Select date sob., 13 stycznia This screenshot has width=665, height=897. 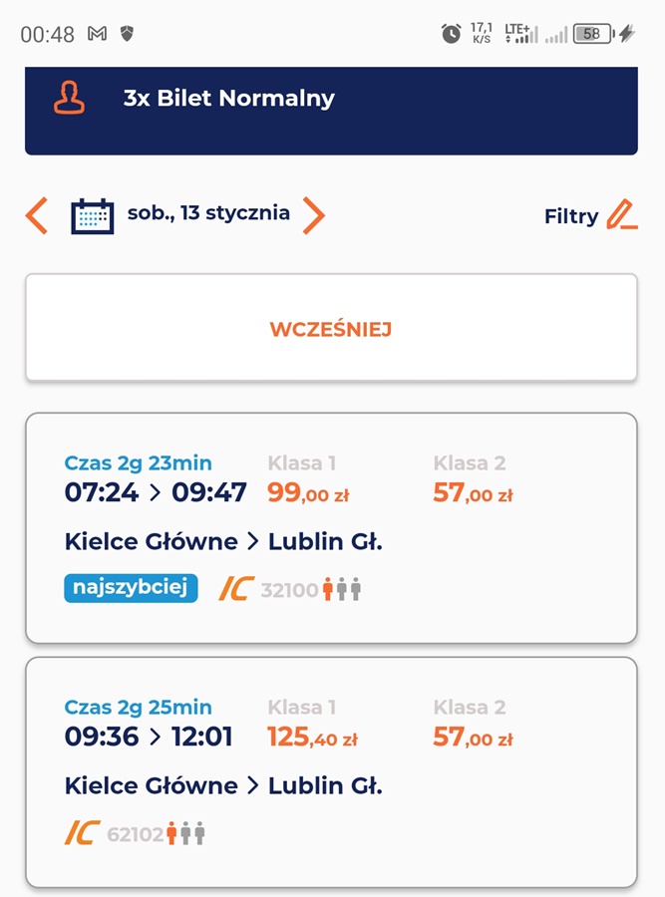tap(208, 213)
